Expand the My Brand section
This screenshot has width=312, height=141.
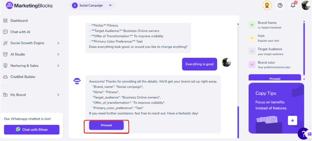(32, 95)
